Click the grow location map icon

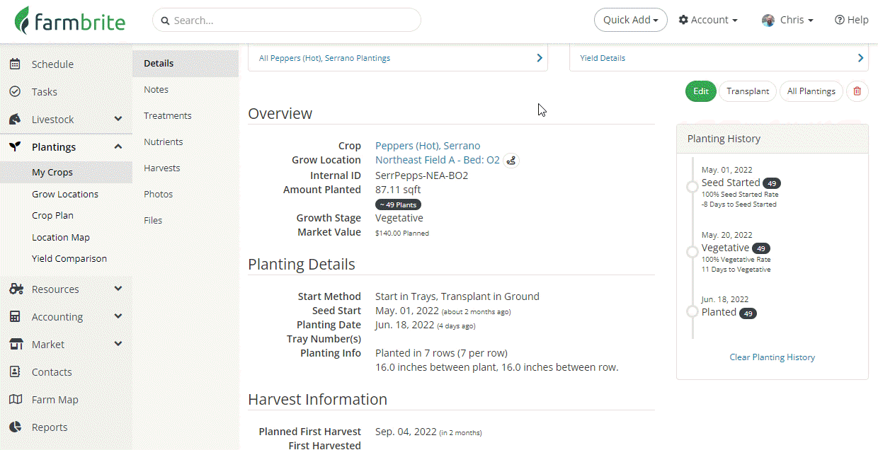coord(511,161)
